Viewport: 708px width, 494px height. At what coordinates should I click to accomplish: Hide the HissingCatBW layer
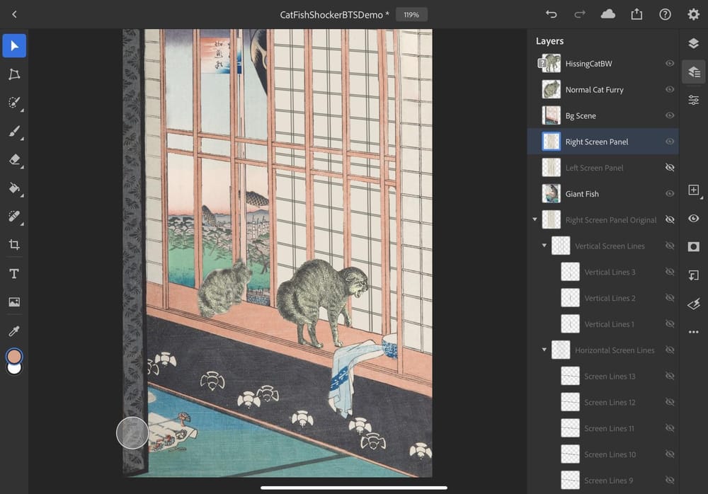670,63
